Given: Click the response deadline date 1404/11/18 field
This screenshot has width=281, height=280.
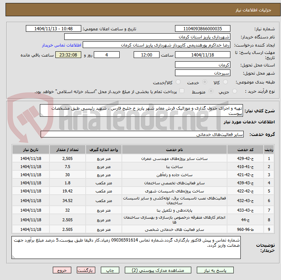Looking at the screenshot, I should click(x=202, y=55).
